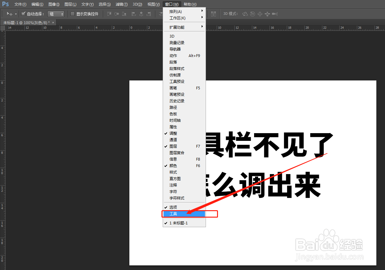Choose 工具 in the Window menu
This screenshot has height=270, width=385.
(x=184, y=214)
